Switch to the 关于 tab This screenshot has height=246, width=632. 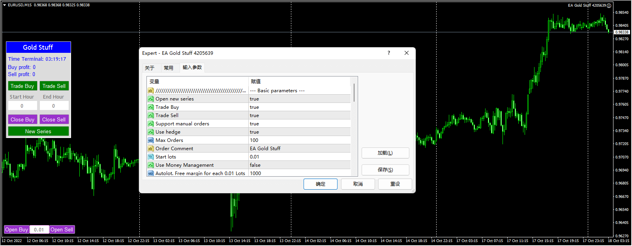tap(150, 68)
